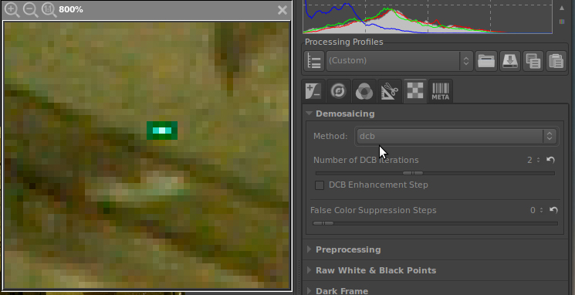Adjust False Color Suppression Steps stepper

(x=541, y=210)
